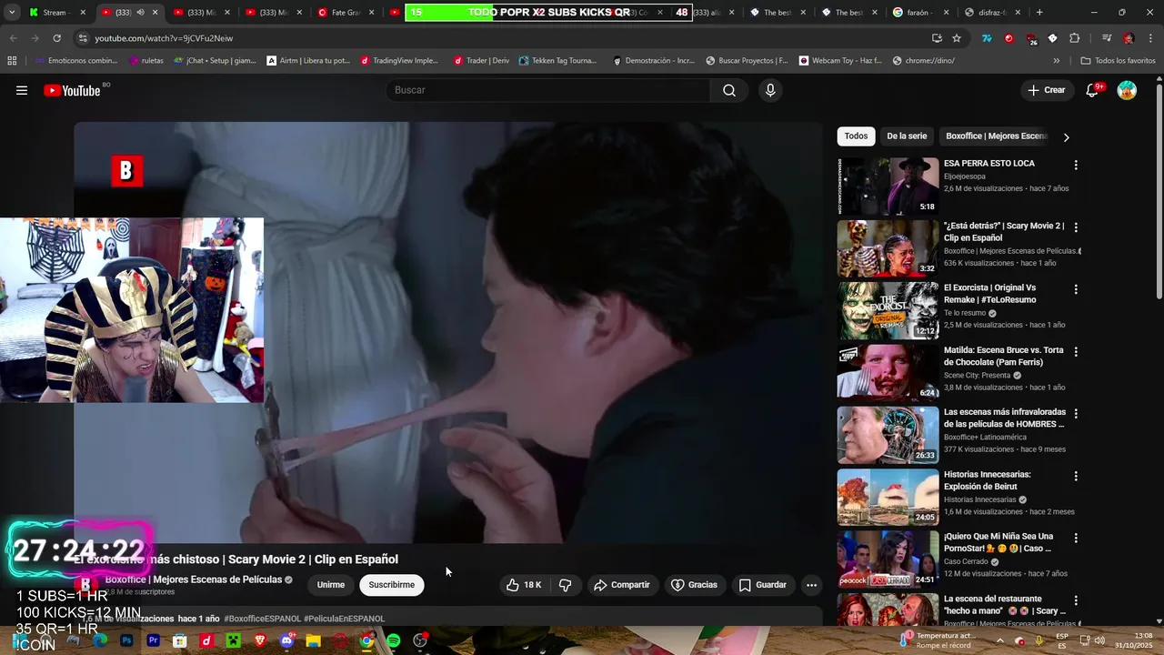
Task: Open Chrome three-dot menu
Action: (x=1150, y=38)
